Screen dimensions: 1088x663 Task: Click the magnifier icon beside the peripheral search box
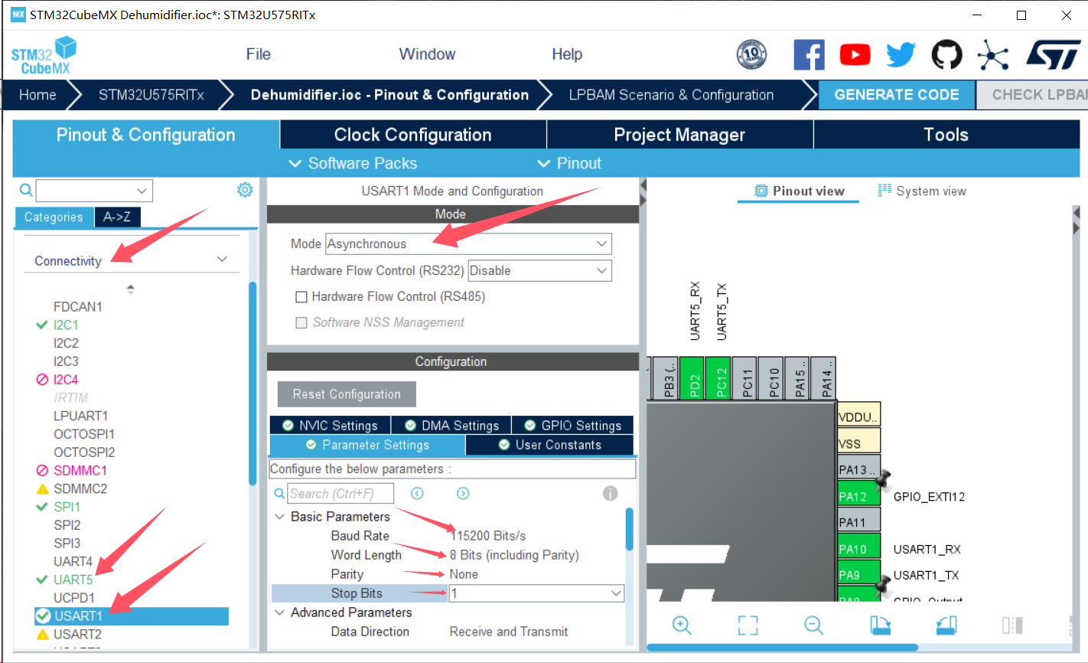pyautogui.click(x=26, y=190)
